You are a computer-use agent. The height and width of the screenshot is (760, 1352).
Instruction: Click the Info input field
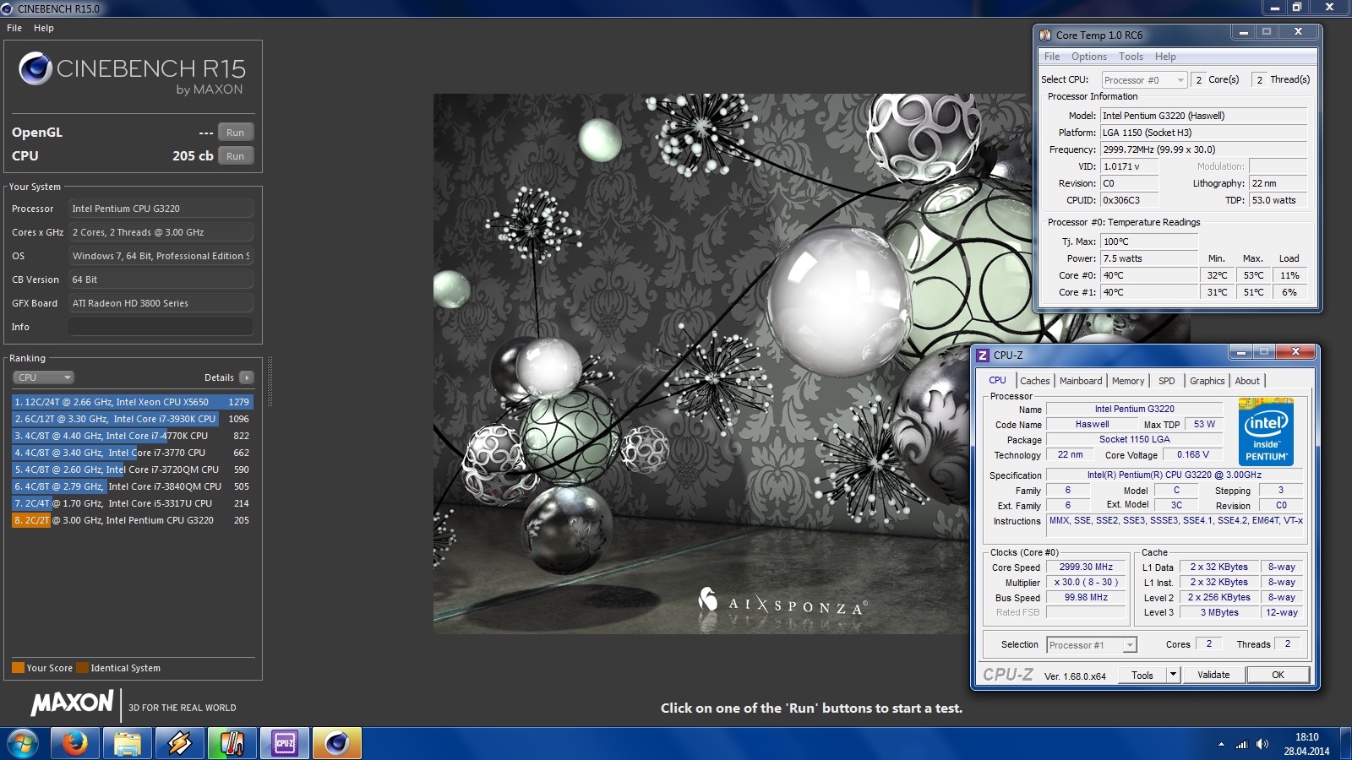[161, 327]
